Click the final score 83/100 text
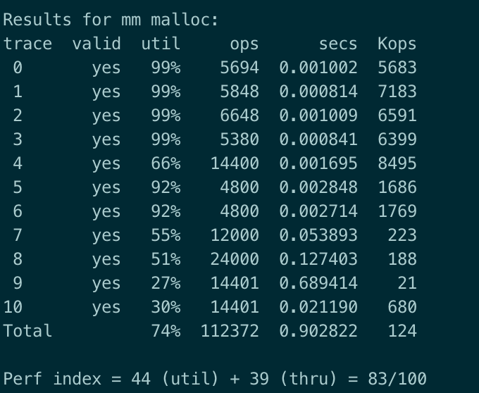 pyautogui.click(x=397, y=379)
